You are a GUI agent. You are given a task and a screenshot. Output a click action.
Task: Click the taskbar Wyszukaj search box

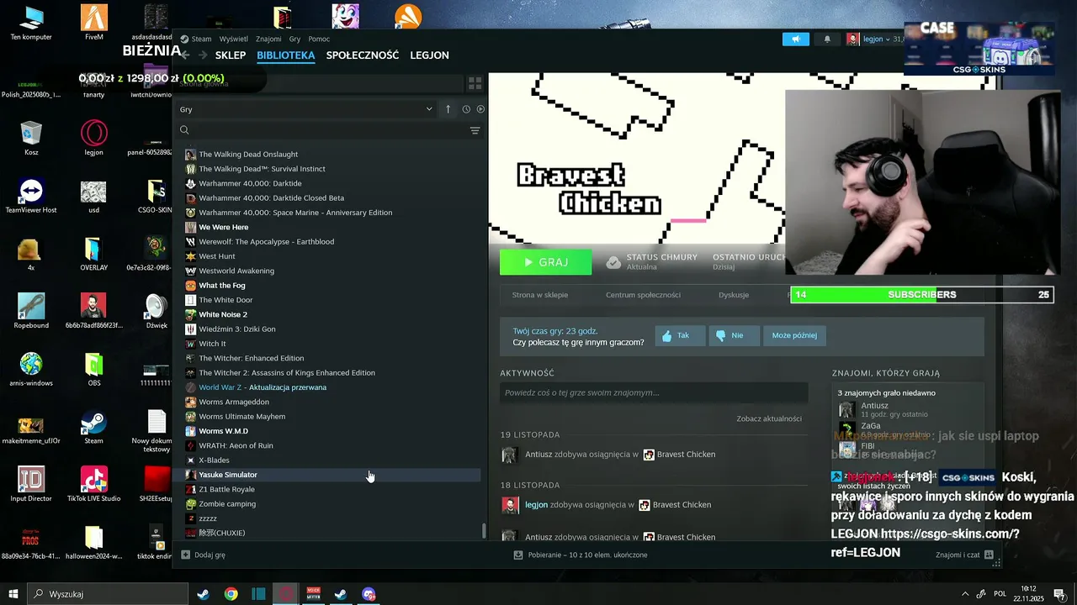pos(109,594)
